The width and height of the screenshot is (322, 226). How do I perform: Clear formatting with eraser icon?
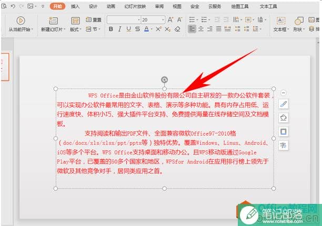coord(177,29)
